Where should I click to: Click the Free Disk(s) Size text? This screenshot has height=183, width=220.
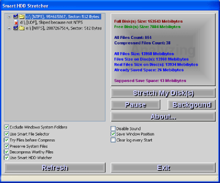point(147,27)
